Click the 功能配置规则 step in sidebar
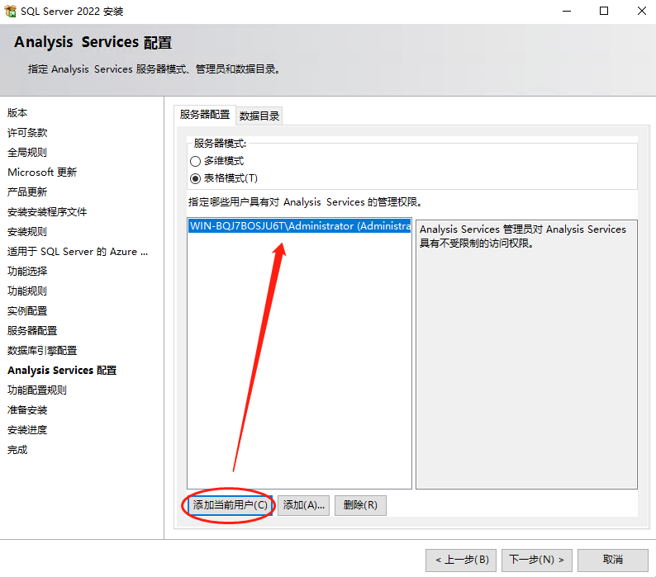 [37, 390]
